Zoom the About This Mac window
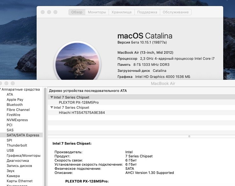The width and height of the screenshot is (235, 186). pos(55,12)
